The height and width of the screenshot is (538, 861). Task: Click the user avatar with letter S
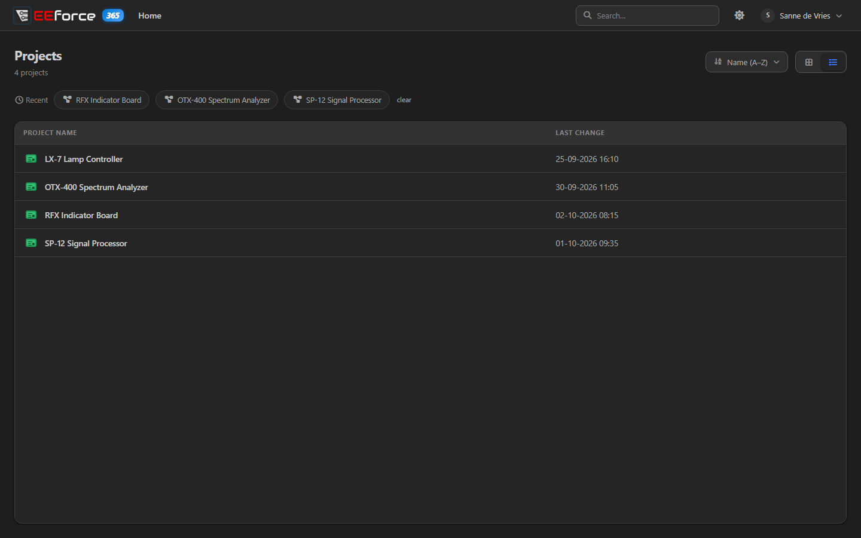768,16
